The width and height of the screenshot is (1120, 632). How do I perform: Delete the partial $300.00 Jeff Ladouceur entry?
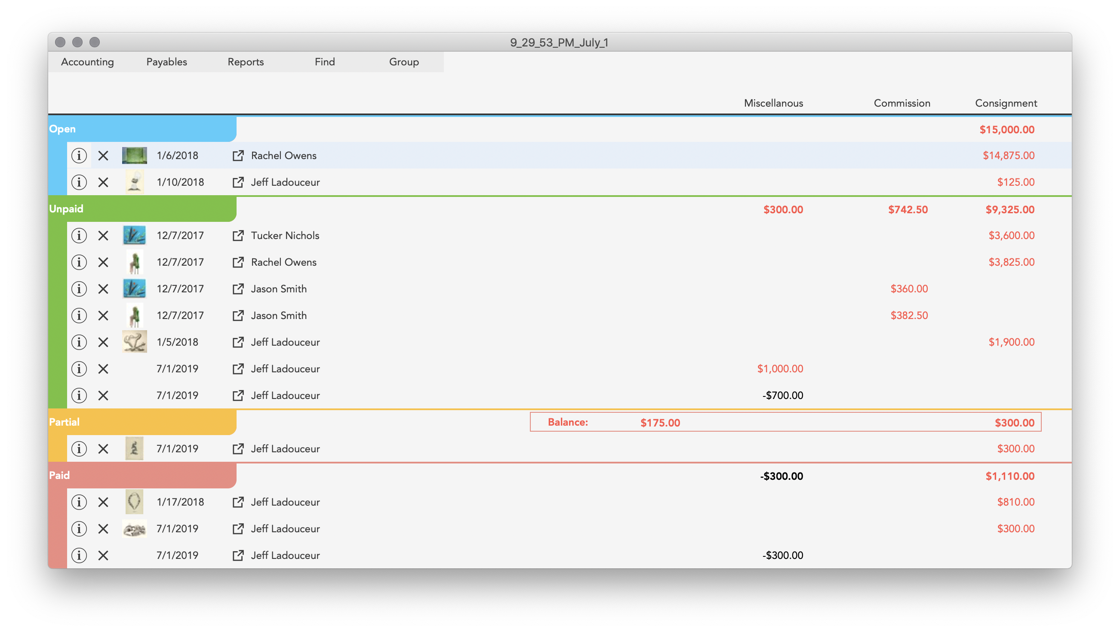click(104, 448)
